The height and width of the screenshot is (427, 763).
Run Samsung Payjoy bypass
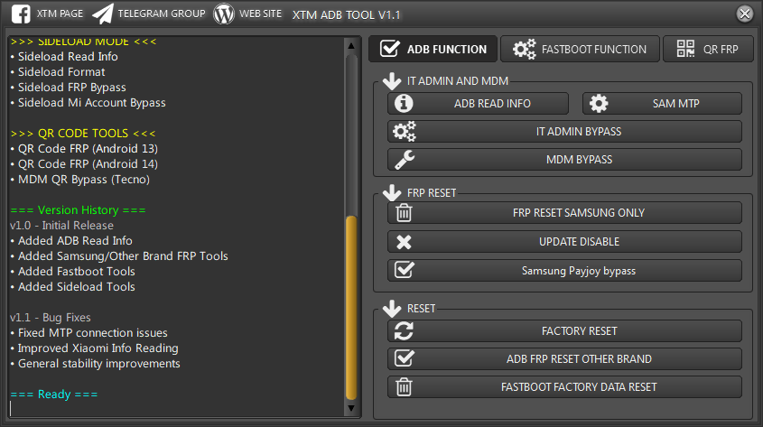[x=565, y=271]
